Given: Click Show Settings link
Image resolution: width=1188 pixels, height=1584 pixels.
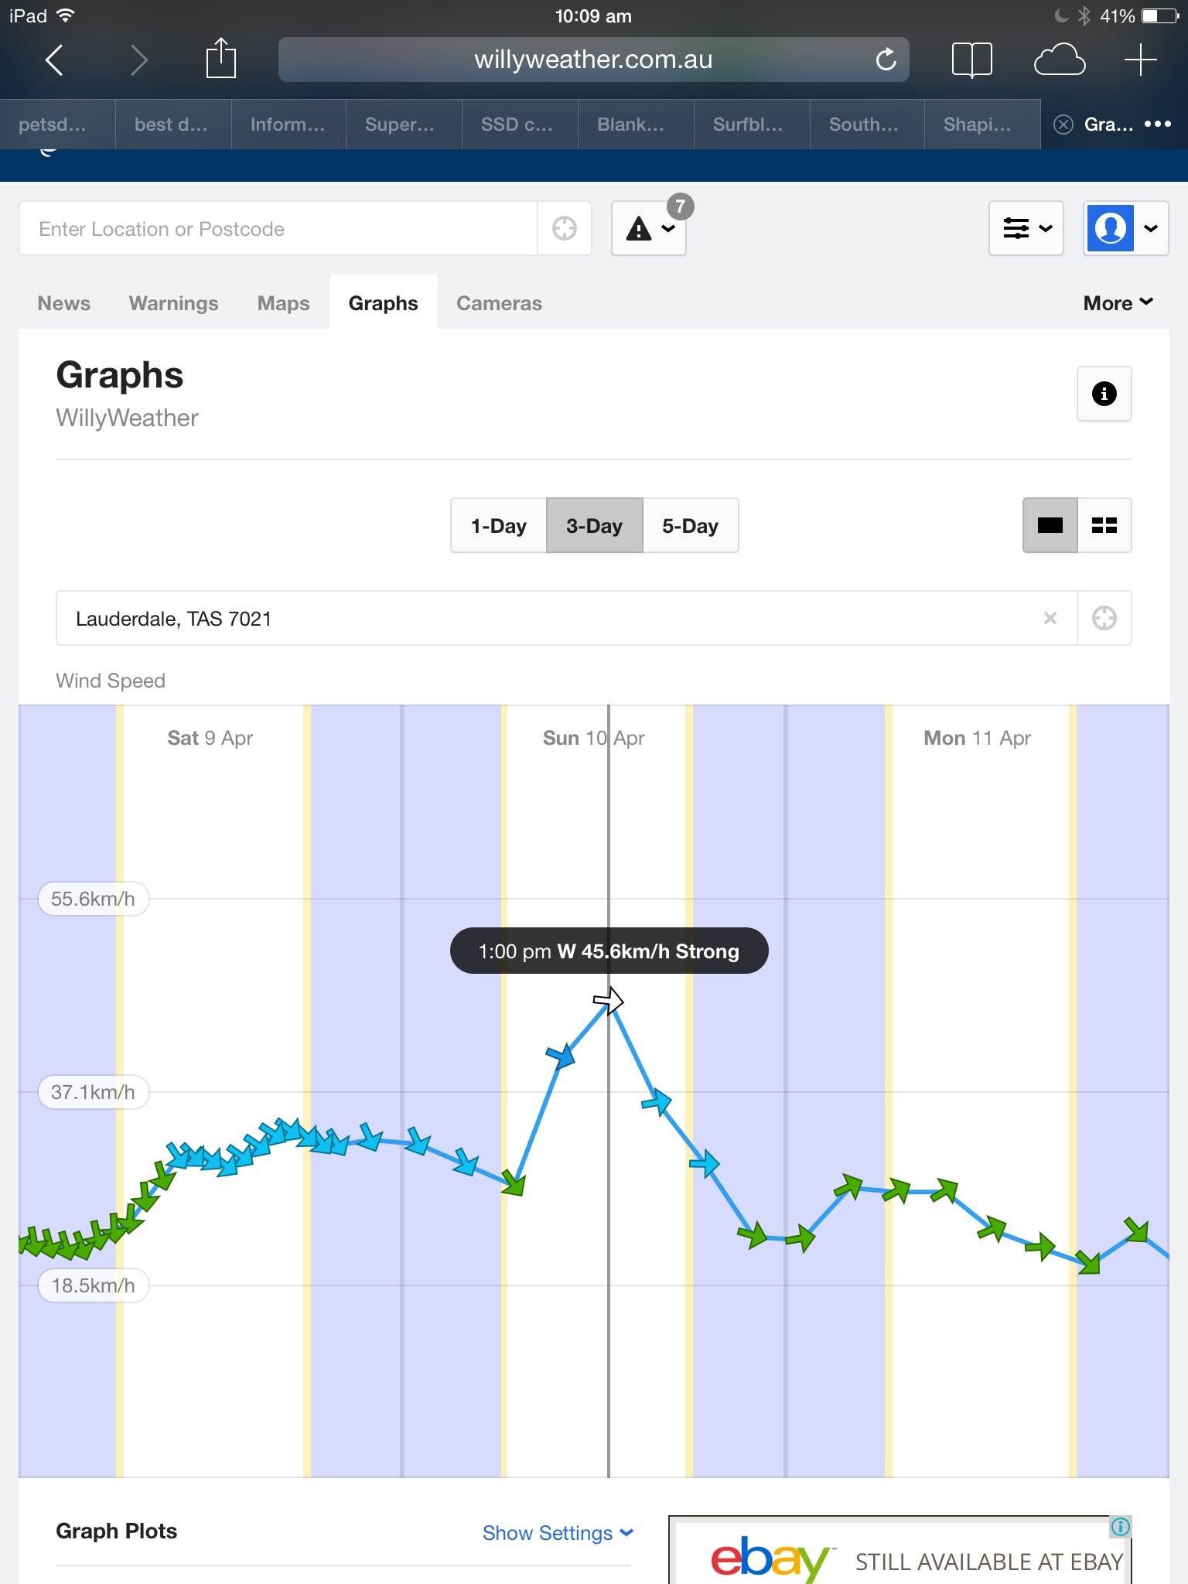Looking at the screenshot, I should click(557, 1533).
